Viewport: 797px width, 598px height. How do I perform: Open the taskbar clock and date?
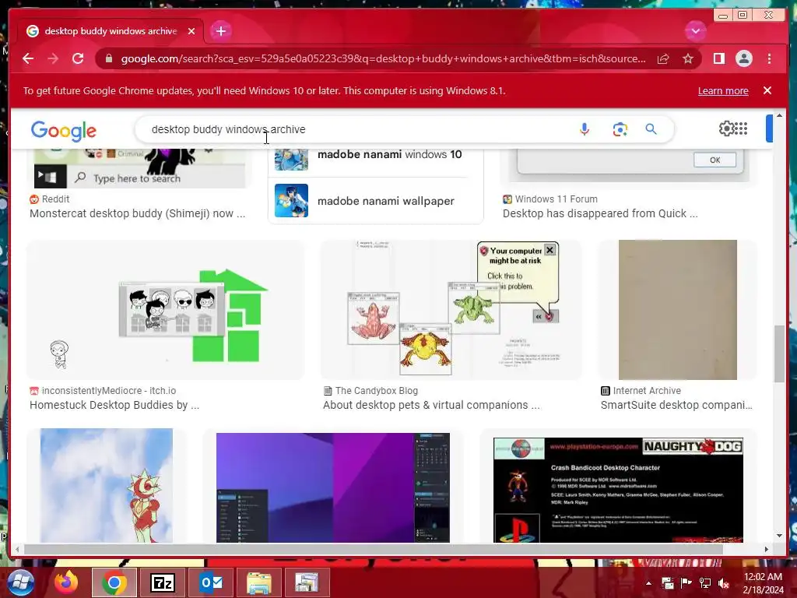click(x=763, y=583)
